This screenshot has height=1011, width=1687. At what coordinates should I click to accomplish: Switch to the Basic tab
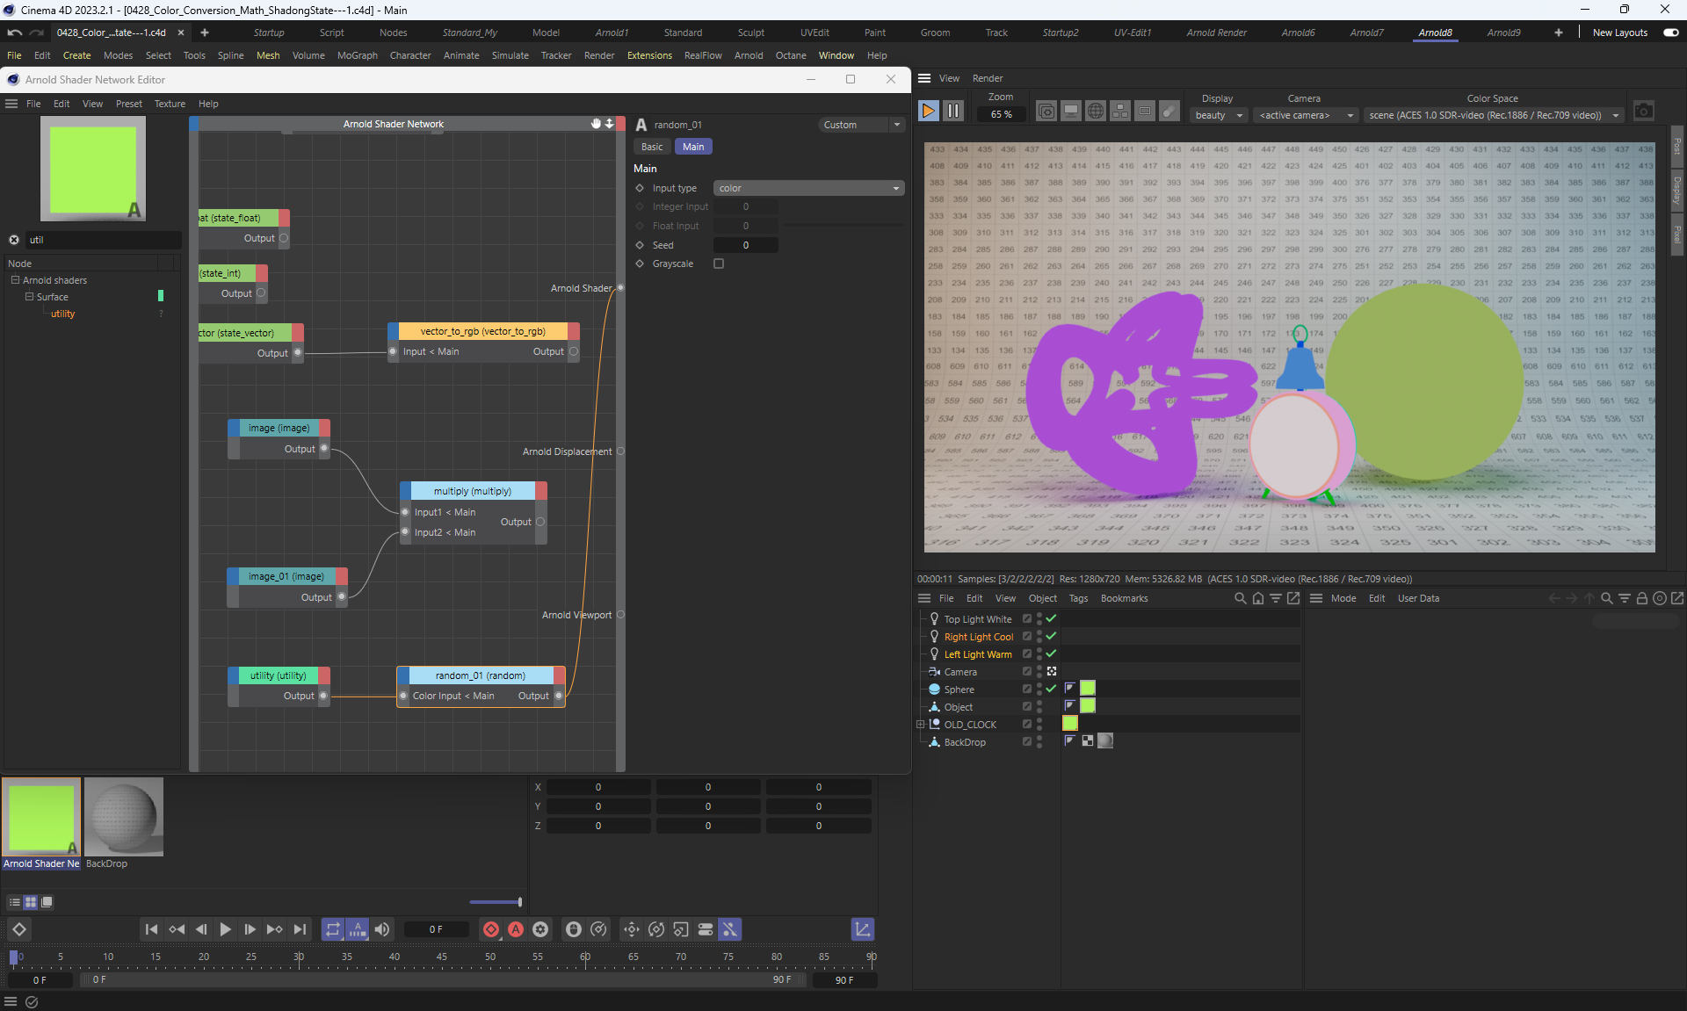tap(652, 147)
